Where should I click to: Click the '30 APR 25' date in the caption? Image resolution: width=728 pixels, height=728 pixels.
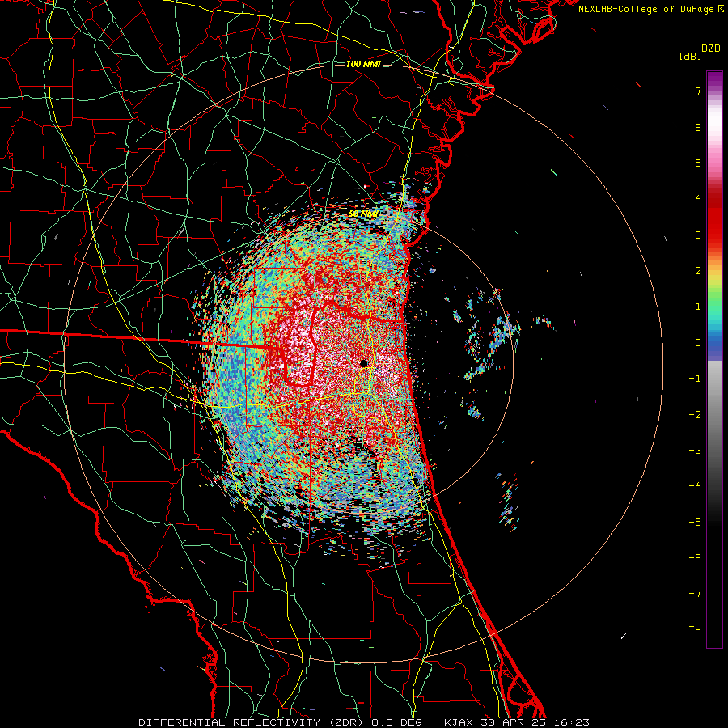click(515, 722)
